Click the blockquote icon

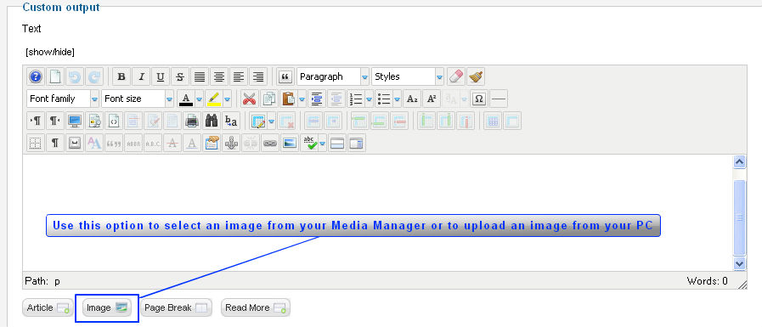point(285,76)
